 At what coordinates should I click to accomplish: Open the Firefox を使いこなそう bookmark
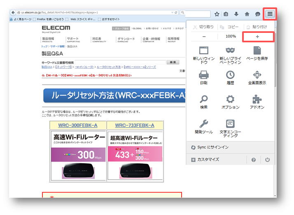point(48,19)
